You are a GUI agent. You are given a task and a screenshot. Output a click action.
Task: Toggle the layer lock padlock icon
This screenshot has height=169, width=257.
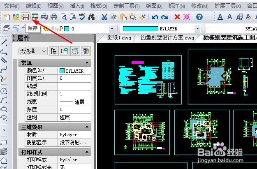[x=60, y=29]
